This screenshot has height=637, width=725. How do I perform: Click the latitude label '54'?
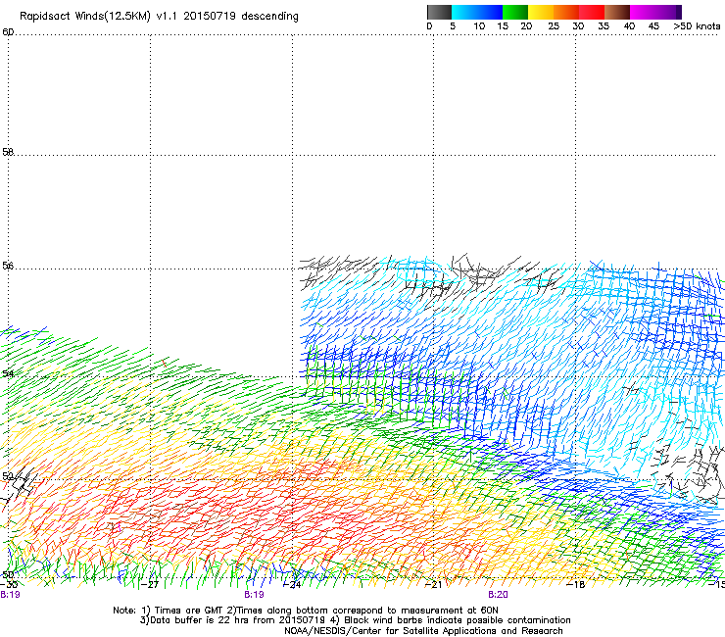[x=8, y=373]
